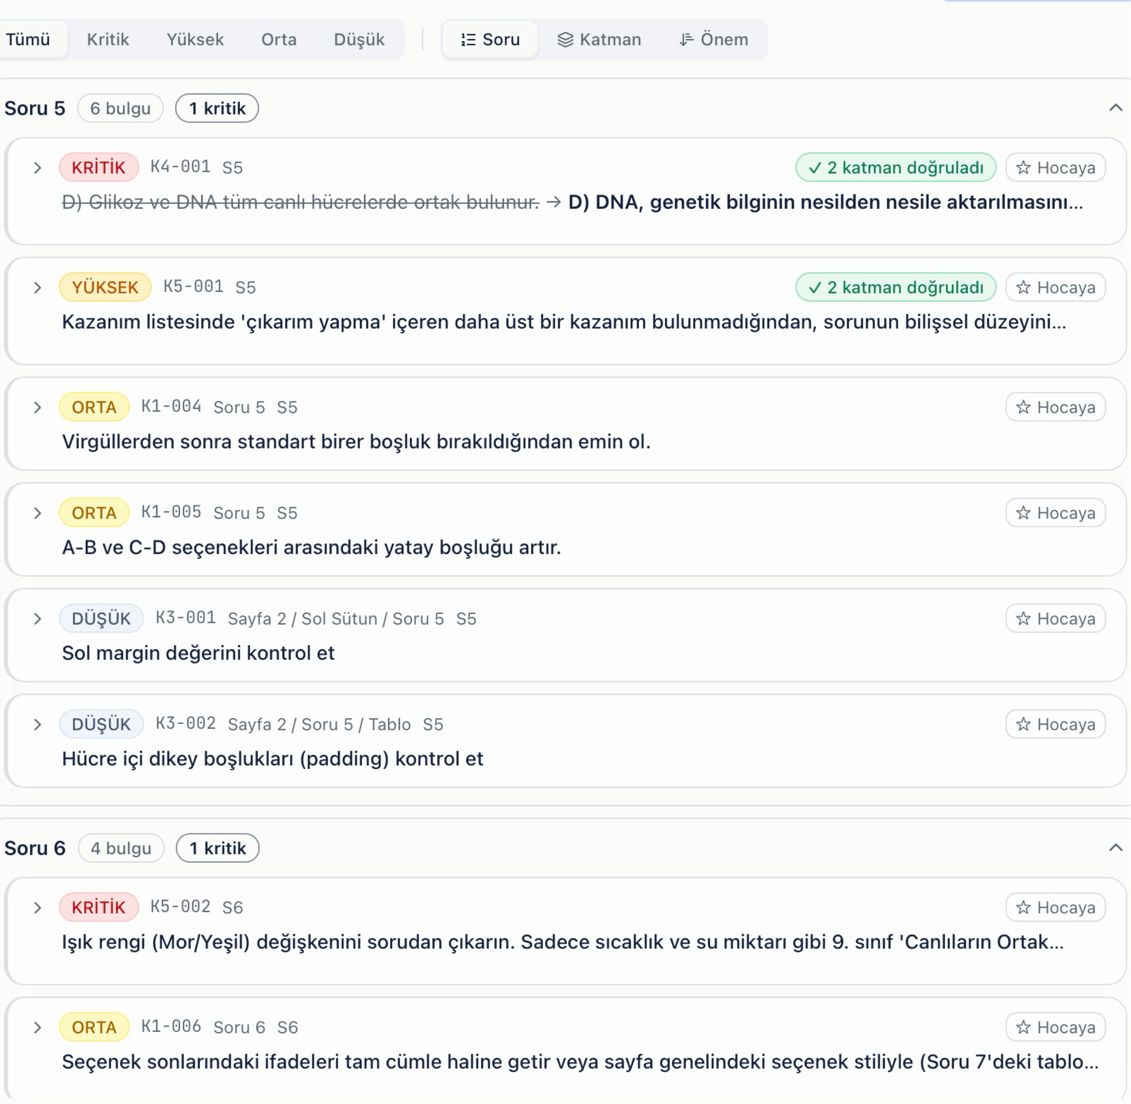The width and height of the screenshot is (1131, 1104).
Task: Click the '4 bulgu' count pill
Action: coord(121,848)
